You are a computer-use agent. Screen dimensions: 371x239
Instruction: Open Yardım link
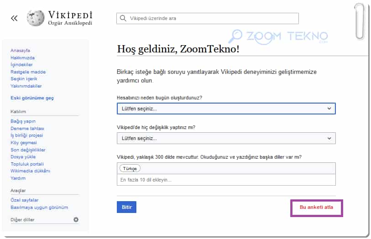pyautogui.click(x=18, y=178)
